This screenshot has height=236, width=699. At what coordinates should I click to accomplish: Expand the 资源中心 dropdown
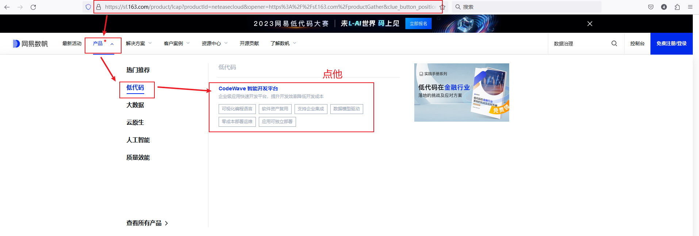tap(215, 43)
